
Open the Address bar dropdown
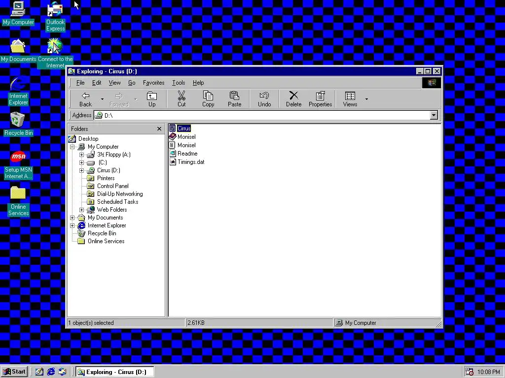434,115
